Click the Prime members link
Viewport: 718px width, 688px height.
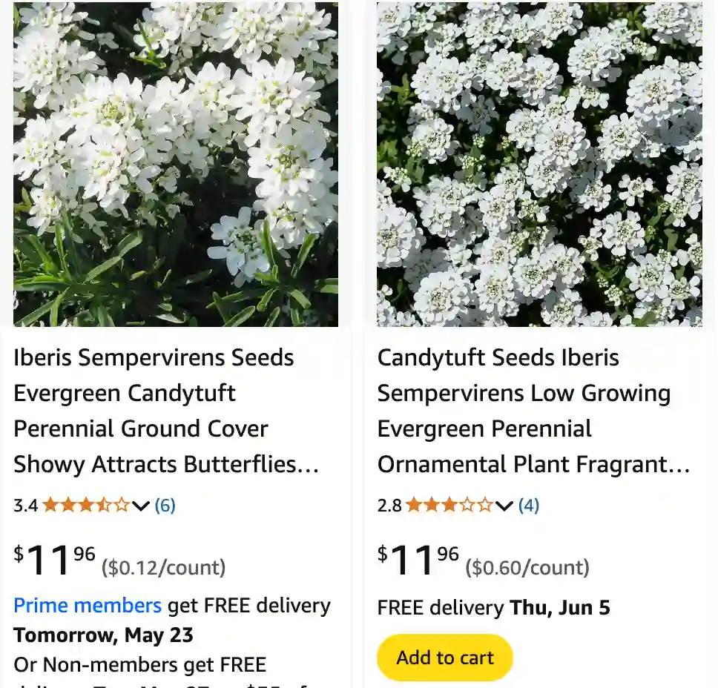click(x=88, y=606)
